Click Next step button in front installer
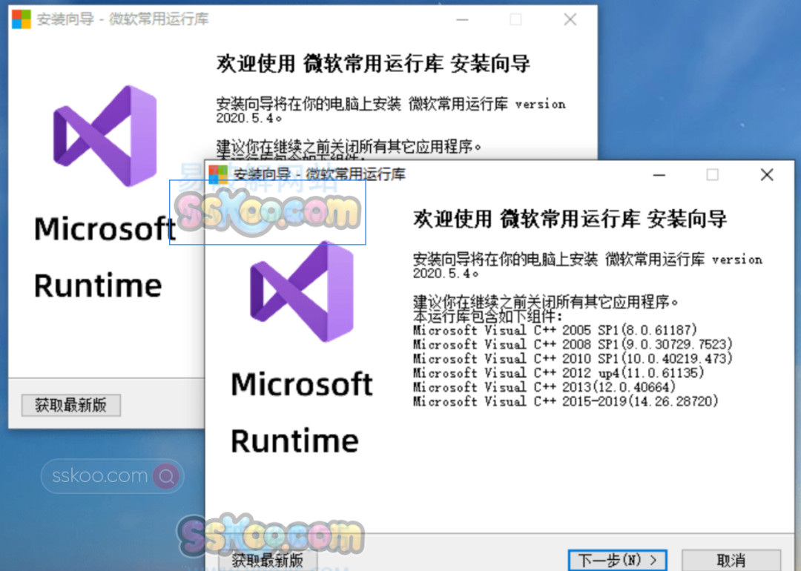 (x=617, y=561)
